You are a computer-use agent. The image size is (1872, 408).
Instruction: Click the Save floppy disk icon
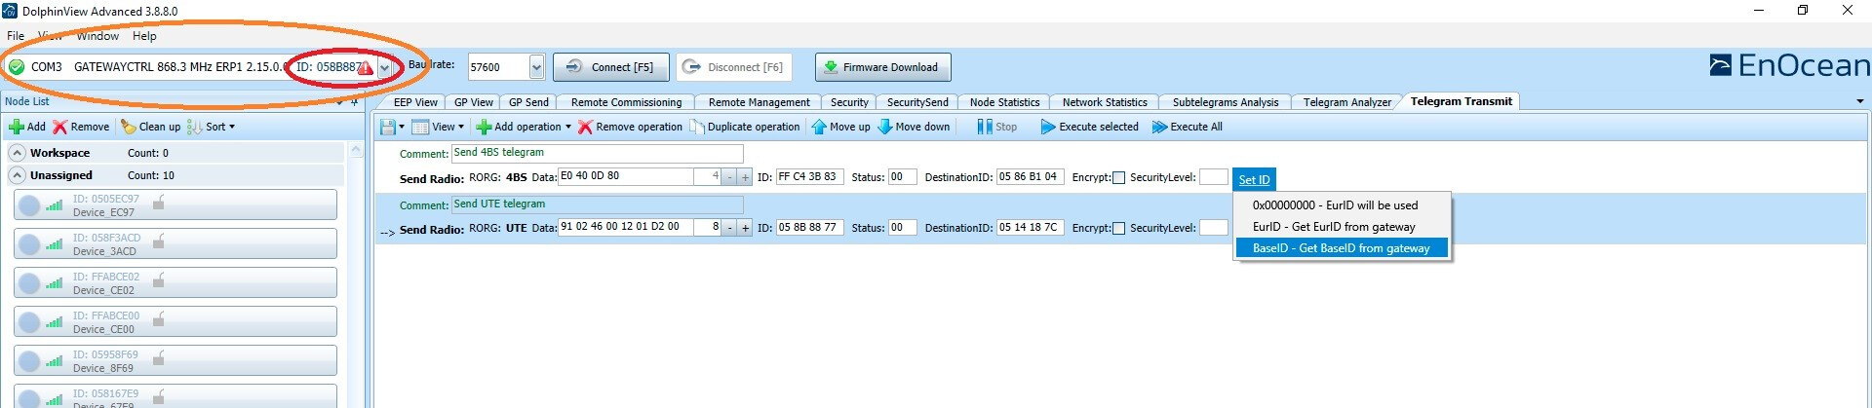(388, 127)
